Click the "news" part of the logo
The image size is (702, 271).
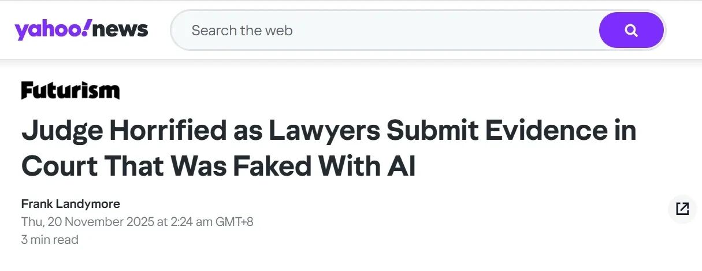tap(120, 29)
